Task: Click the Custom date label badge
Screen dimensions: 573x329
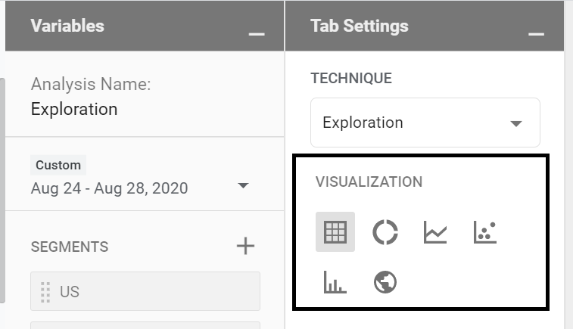Action: (58, 165)
